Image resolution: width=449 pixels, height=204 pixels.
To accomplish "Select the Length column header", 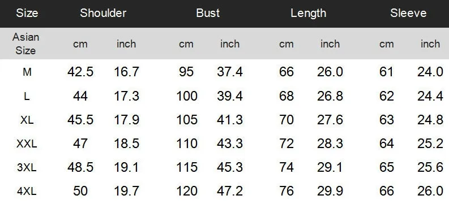I will pos(309,14).
